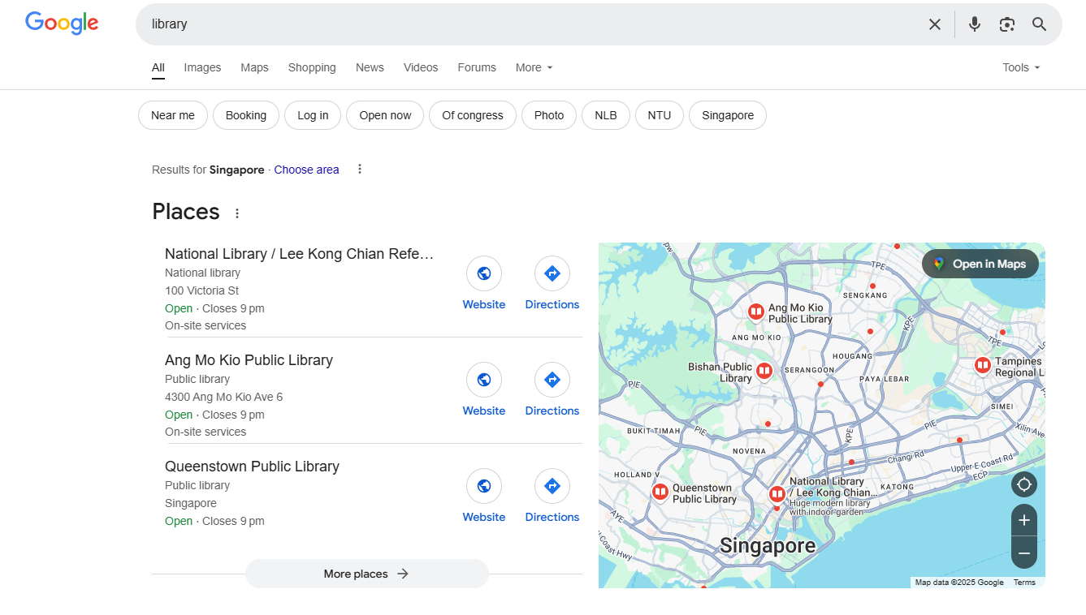Open National Library / Lee Kong Chian listing title

300,254
